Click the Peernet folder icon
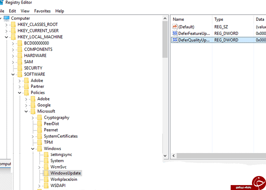The image size is (266, 190). point(40,130)
